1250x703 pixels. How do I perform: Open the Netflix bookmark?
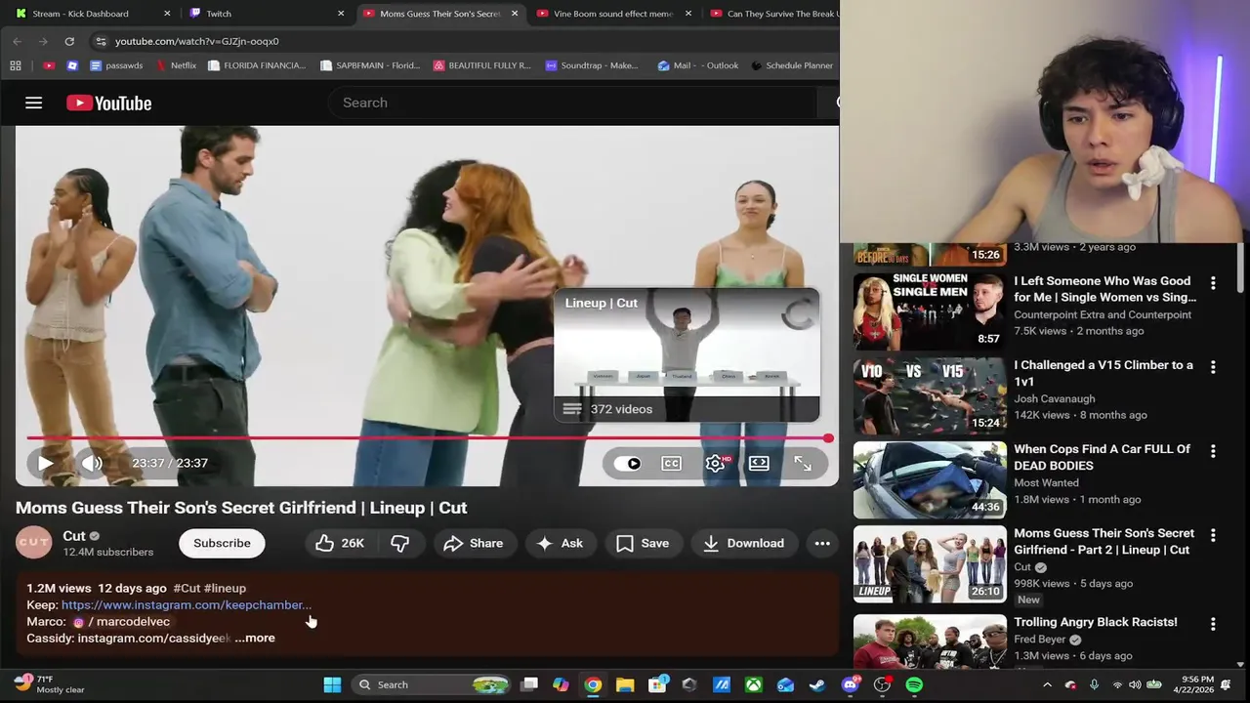176,65
